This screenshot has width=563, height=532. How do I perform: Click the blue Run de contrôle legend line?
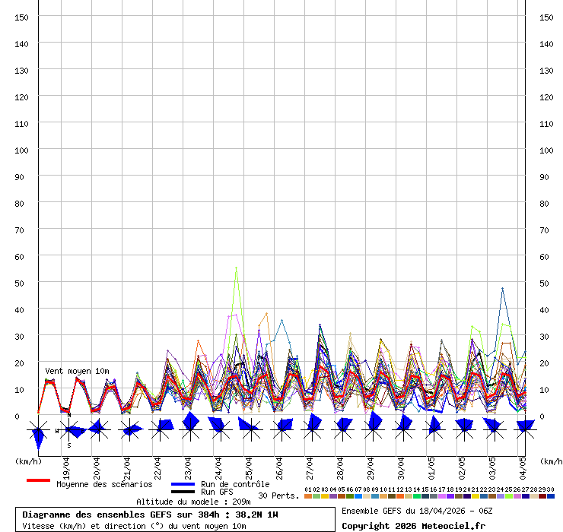coord(183,484)
